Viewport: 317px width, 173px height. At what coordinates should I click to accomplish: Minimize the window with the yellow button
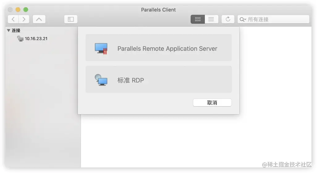[x=18, y=10]
